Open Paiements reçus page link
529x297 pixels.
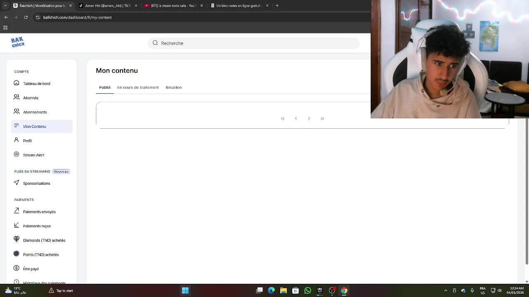point(37,226)
